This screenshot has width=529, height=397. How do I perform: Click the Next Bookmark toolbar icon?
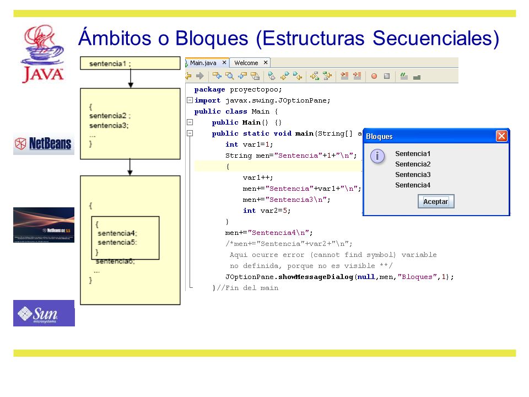tap(297, 76)
